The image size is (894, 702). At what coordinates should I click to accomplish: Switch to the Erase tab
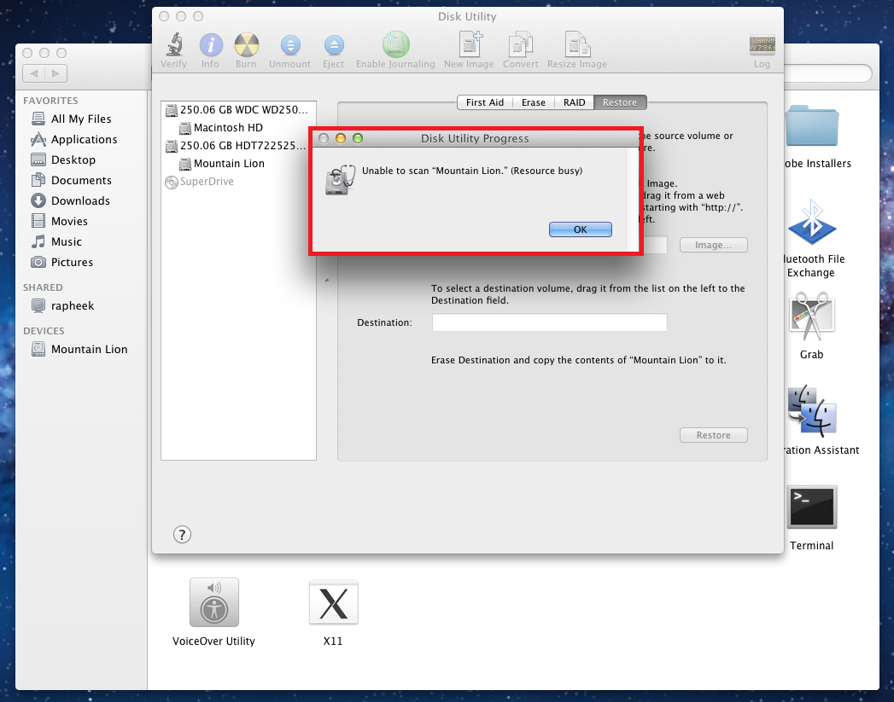click(533, 102)
